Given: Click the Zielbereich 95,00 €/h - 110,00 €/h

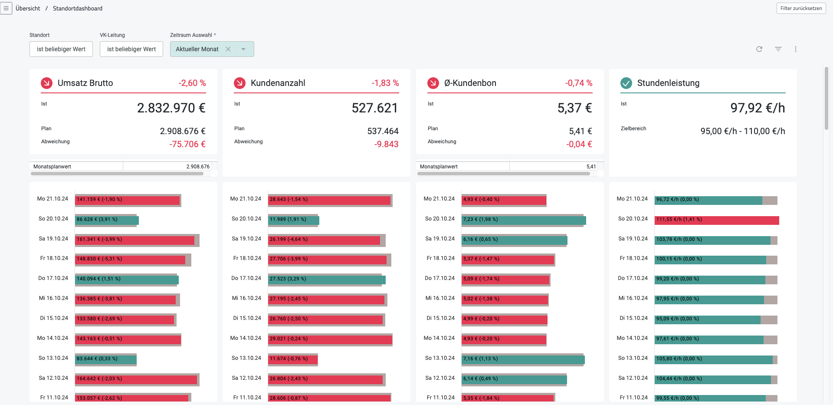Looking at the screenshot, I should click(743, 131).
